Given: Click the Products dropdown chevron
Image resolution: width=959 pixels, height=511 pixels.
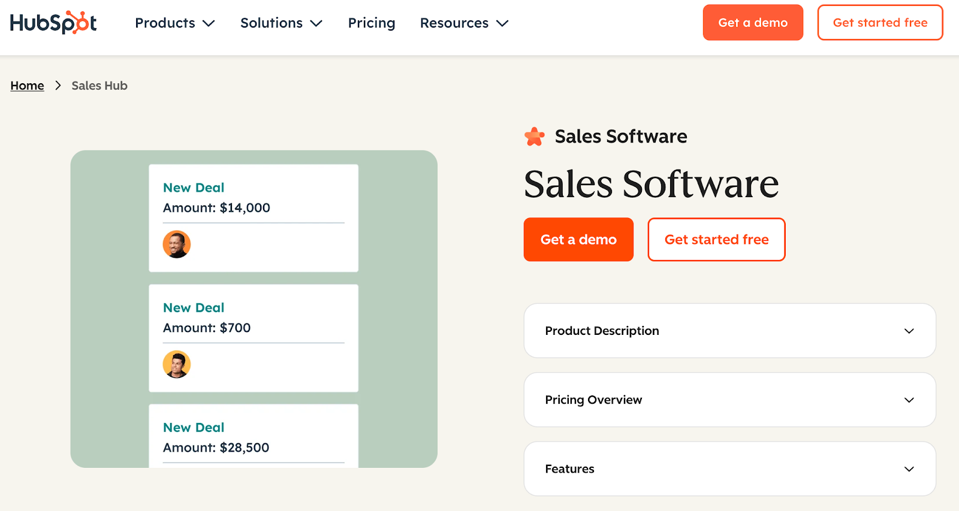Looking at the screenshot, I should (x=209, y=23).
